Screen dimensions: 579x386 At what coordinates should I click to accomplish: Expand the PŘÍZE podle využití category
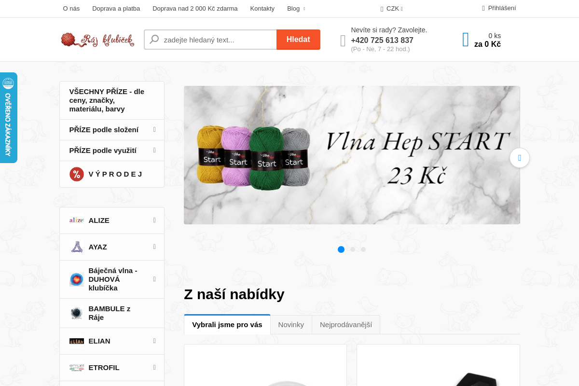112,151
